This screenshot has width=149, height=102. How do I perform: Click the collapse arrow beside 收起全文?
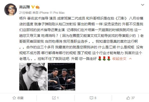pos(130,59)
